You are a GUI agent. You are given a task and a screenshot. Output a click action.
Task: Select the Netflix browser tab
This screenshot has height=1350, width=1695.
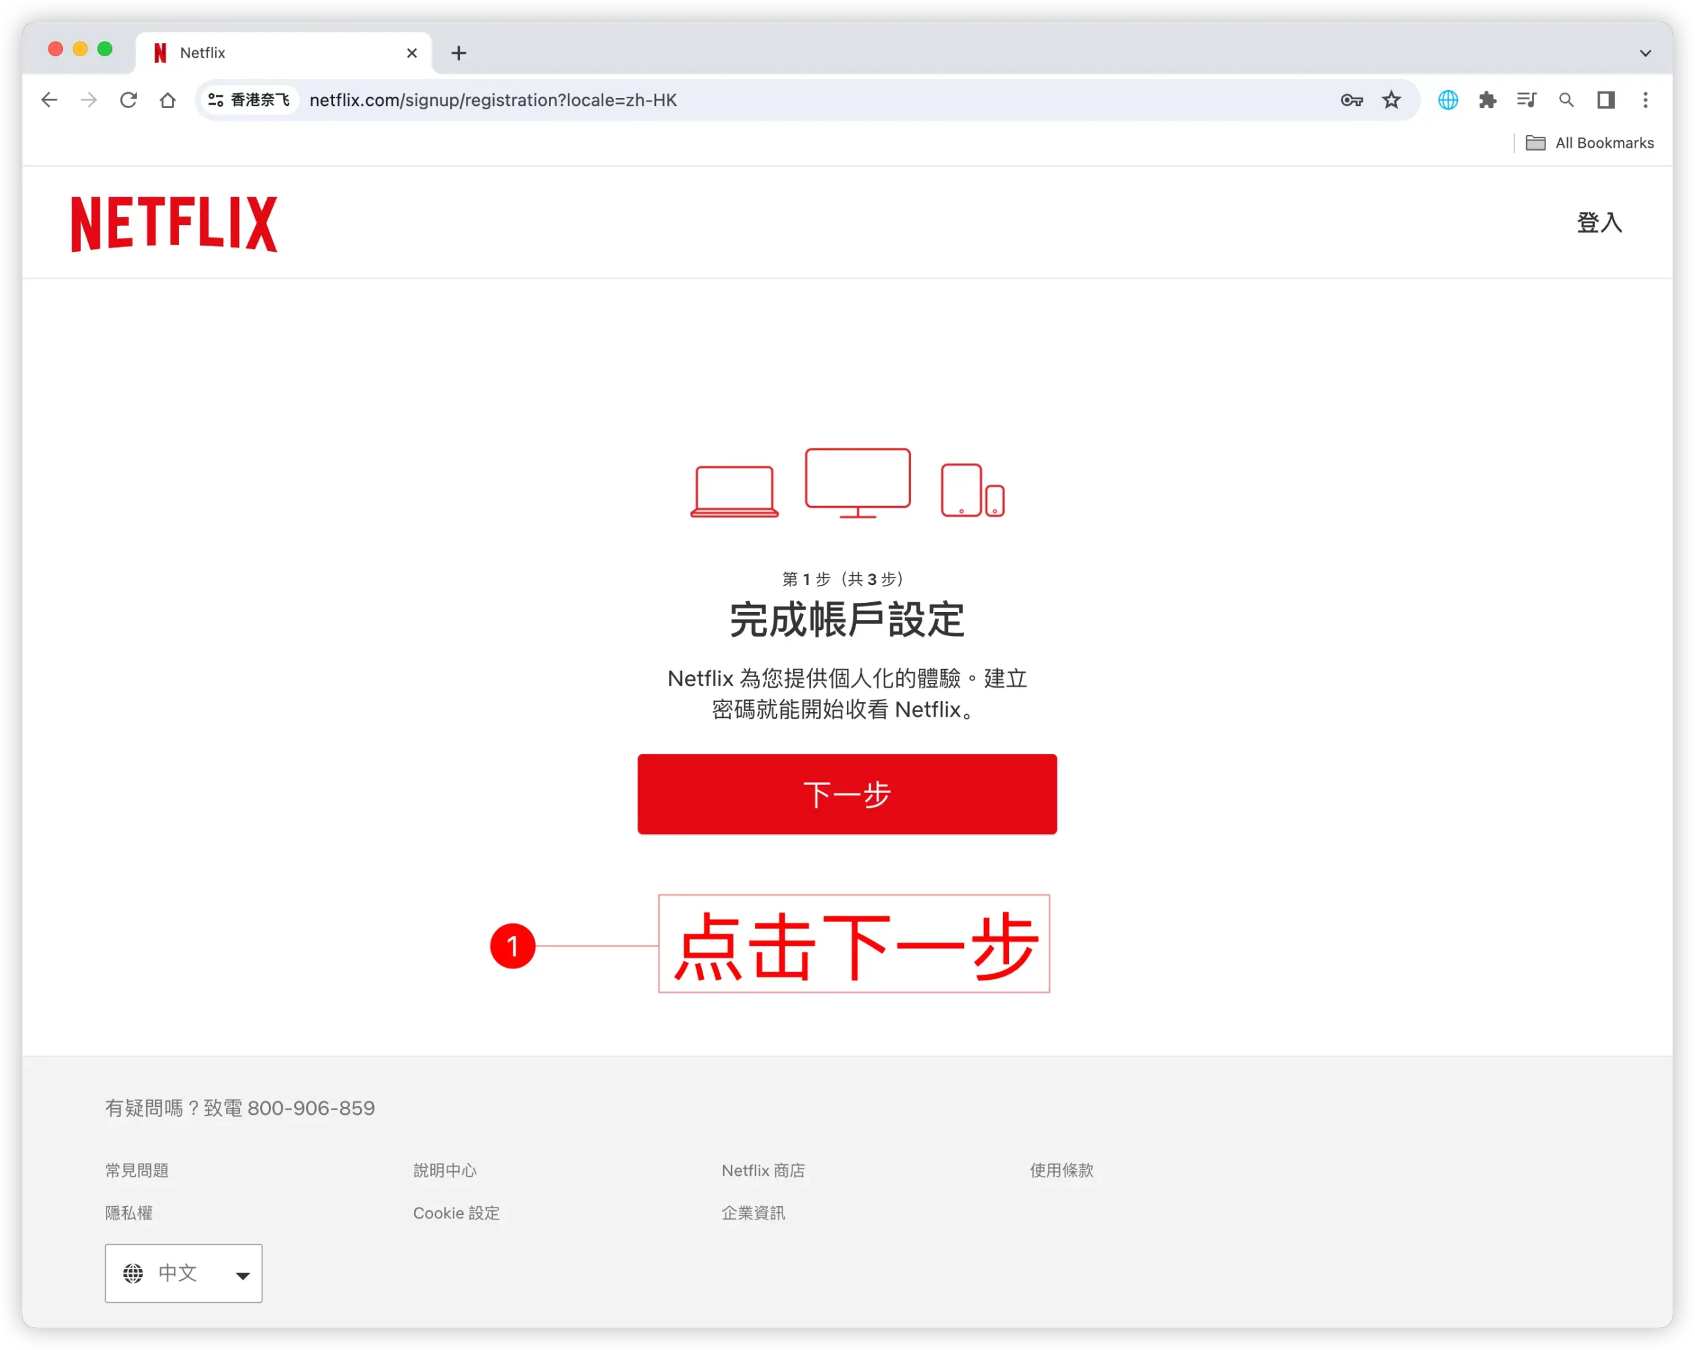pos(283,53)
